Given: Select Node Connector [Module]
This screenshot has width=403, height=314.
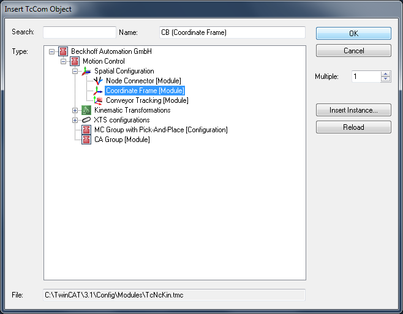Looking at the screenshot, I should (143, 81).
